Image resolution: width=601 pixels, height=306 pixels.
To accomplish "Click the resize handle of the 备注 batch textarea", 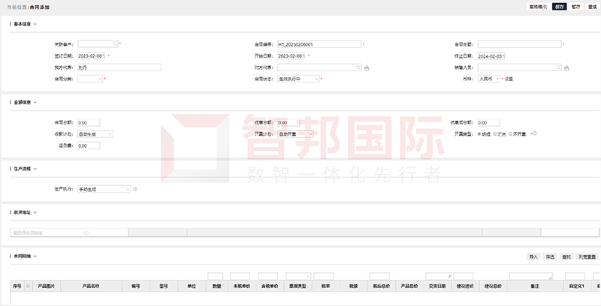I will point(551,278).
